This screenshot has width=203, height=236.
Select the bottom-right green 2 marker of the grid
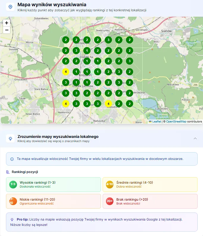click(129, 104)
